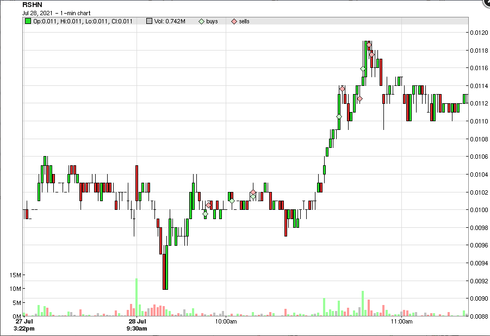Select the 'Jul 28, 2021 – 1-min chart' subtitle

[56, 13]
